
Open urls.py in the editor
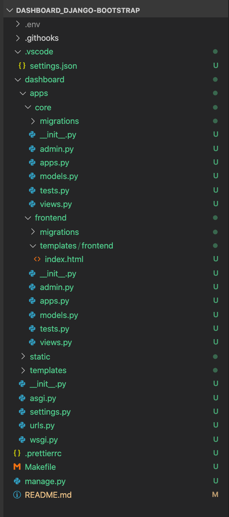[x=42, y=426]
